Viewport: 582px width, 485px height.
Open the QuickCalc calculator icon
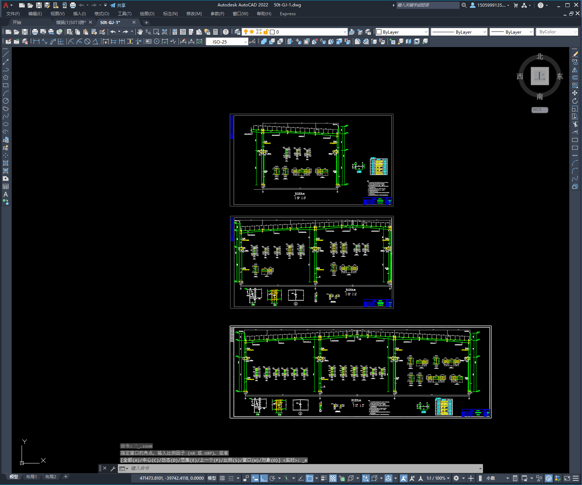click(215, 32)
